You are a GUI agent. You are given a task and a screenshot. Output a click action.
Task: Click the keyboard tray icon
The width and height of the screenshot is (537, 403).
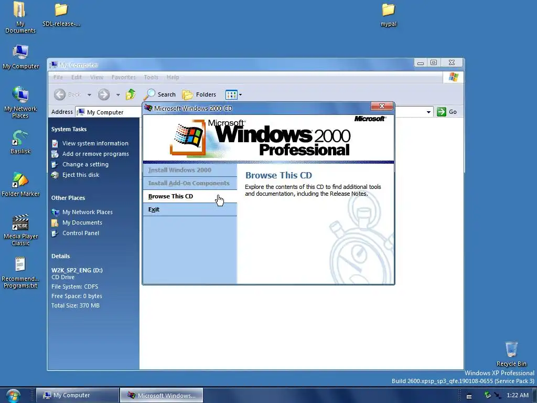click(x=469, y=396)
